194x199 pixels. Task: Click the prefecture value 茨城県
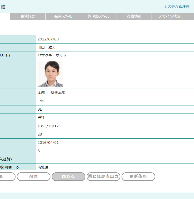[43, 167]
